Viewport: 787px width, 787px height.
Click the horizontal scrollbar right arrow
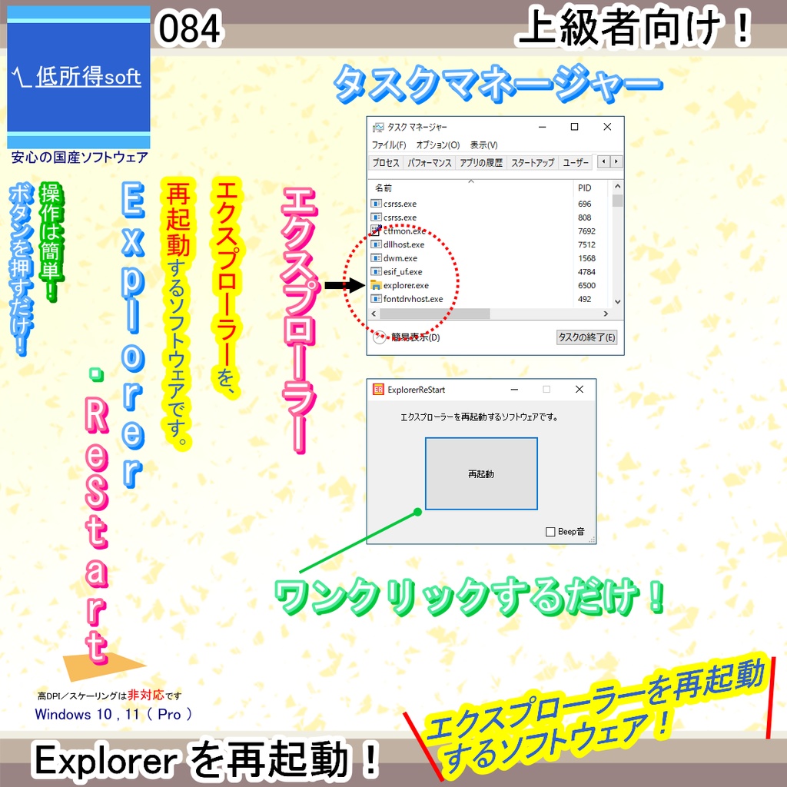606,314
